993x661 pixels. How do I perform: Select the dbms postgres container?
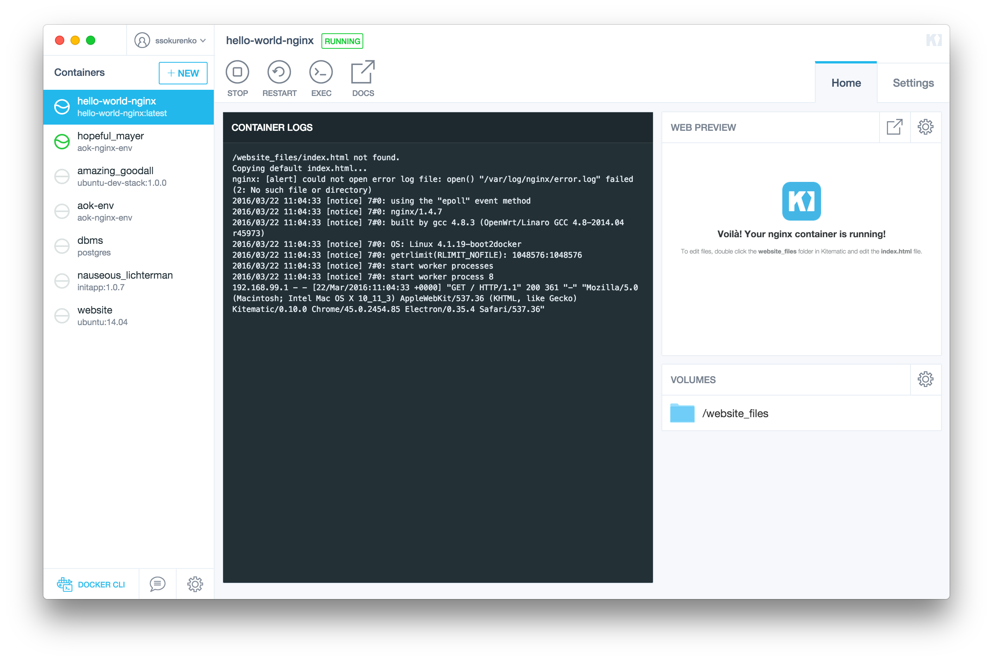coord(128,246)
